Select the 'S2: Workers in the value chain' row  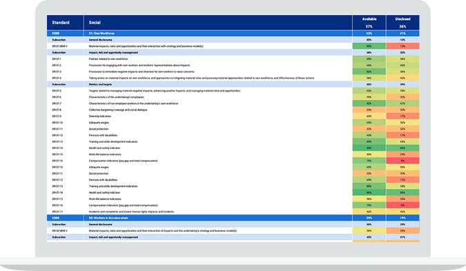click(x=233, y=218)
